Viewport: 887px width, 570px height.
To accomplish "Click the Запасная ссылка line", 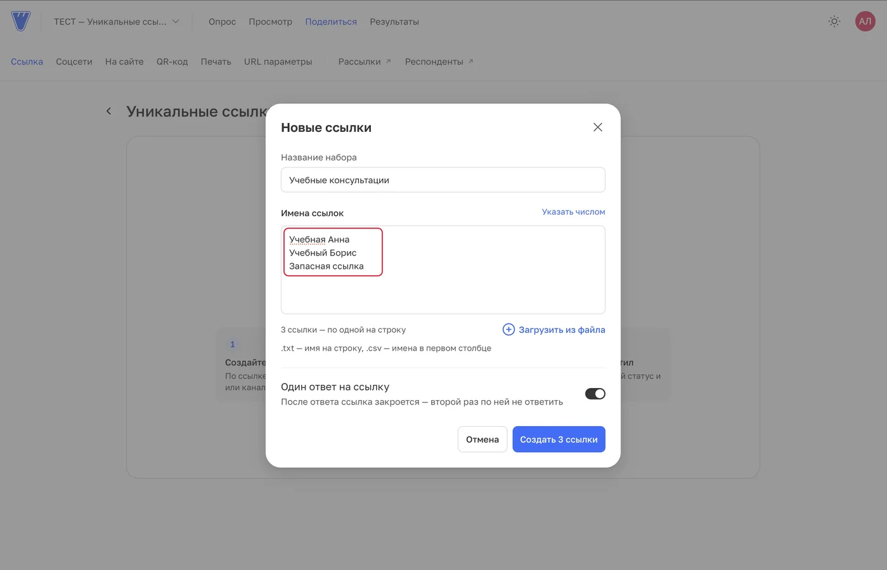I will click(327, 266).
